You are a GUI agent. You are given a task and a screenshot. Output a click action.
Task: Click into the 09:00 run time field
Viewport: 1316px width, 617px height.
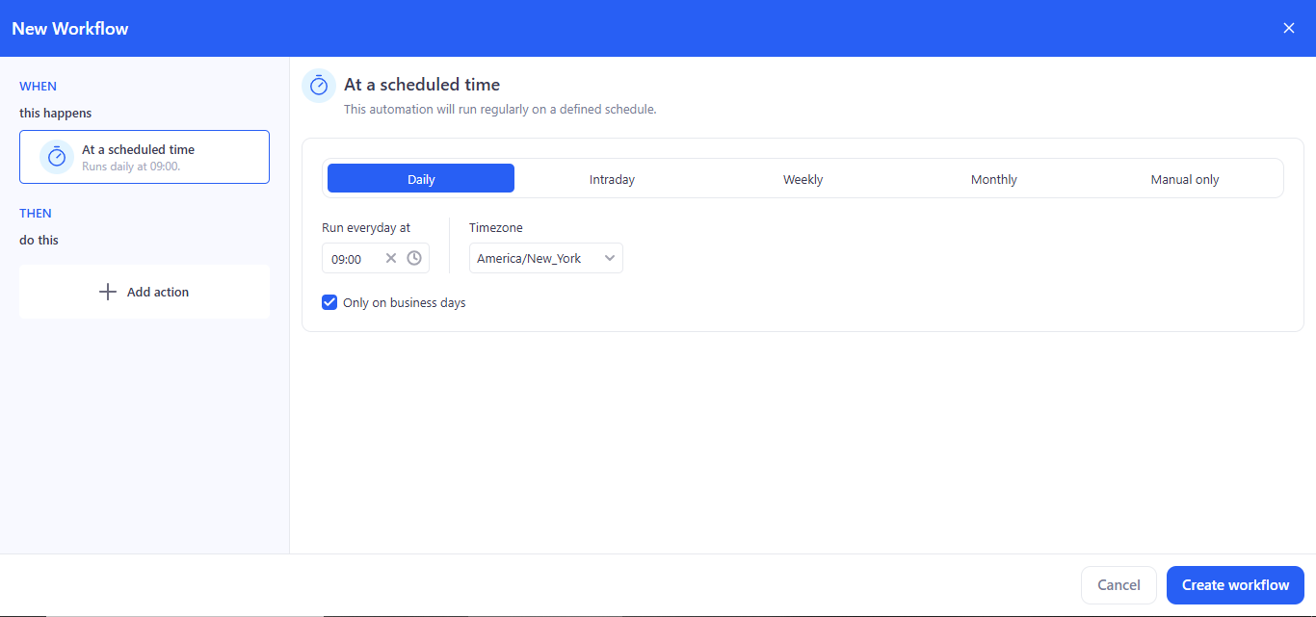click(x=351, y=259)
